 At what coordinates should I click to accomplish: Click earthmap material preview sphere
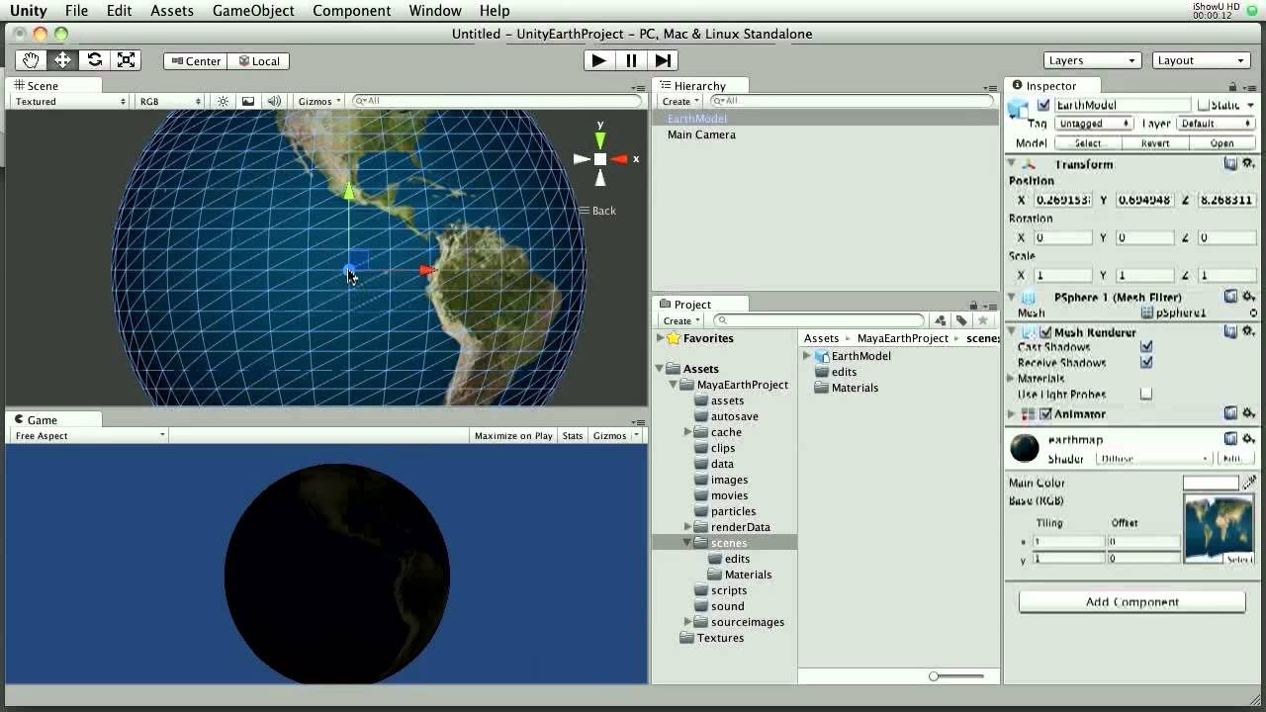1025,449
